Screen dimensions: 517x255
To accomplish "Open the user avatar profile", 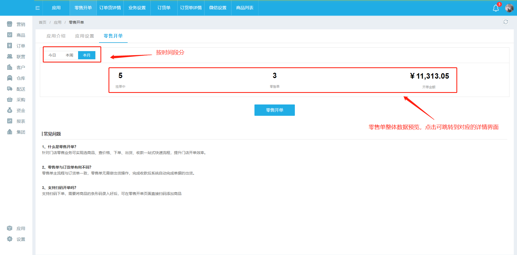I will (509, 8).
